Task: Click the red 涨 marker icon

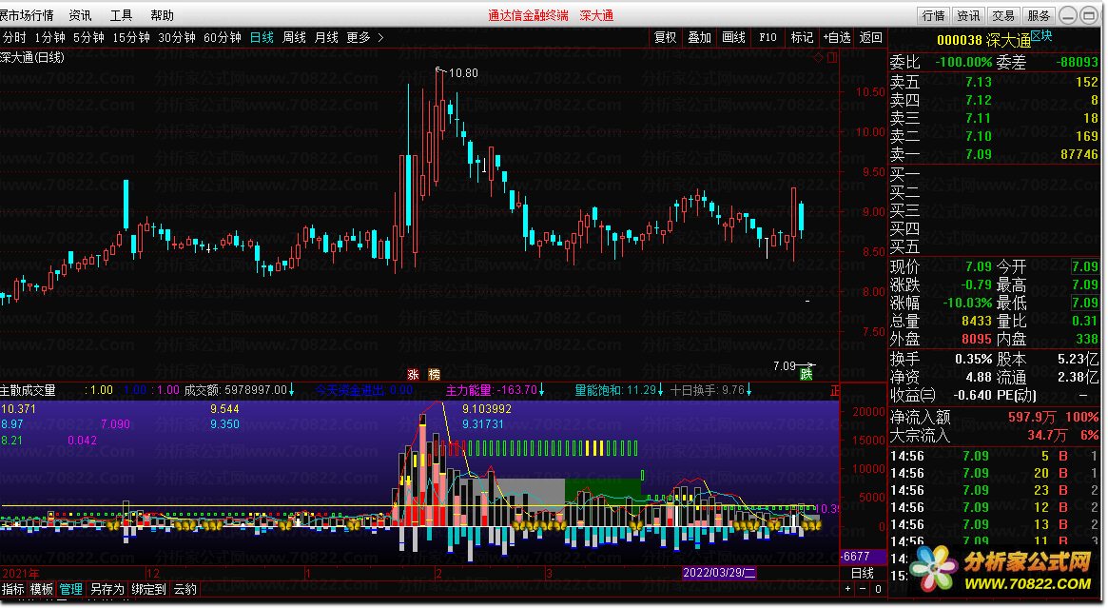Action: [x=414, y=375]
